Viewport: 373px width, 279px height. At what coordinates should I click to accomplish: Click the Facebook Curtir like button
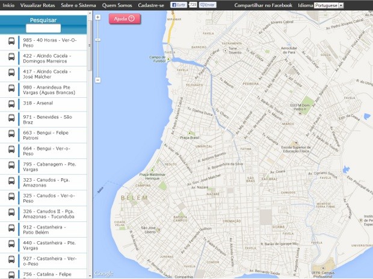pos(179,5)
